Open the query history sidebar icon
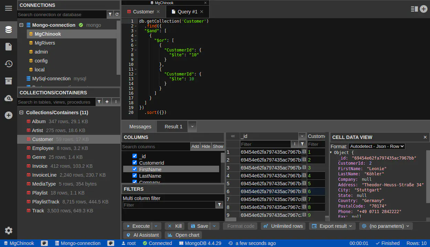Image resolution: width=430 pixels, height=247 pixels. coord(9,64)
